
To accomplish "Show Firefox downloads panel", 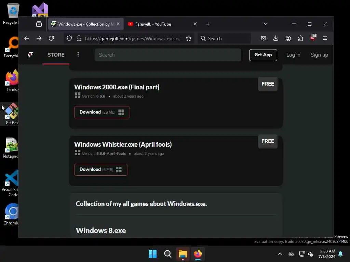I will (x=276, y=38).
